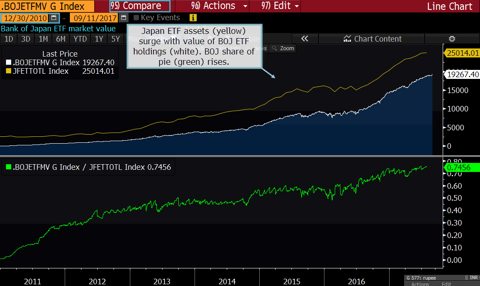Select the 5Y time range

[x=115, y=39]
